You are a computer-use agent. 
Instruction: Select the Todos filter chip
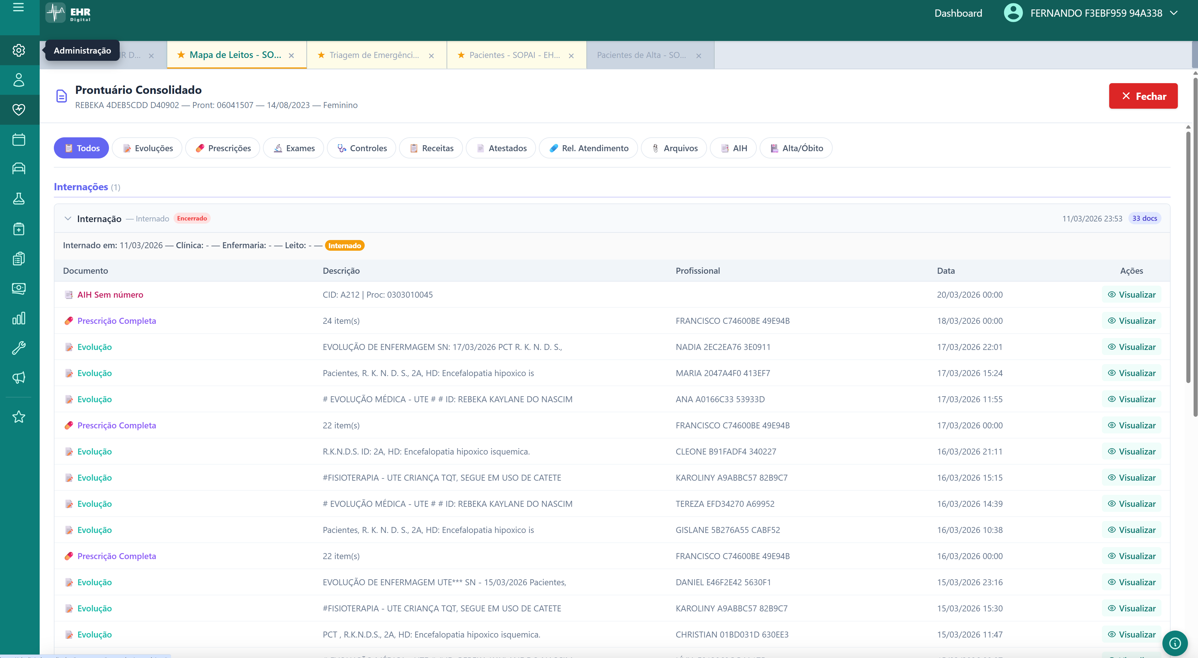pos(81,148)
